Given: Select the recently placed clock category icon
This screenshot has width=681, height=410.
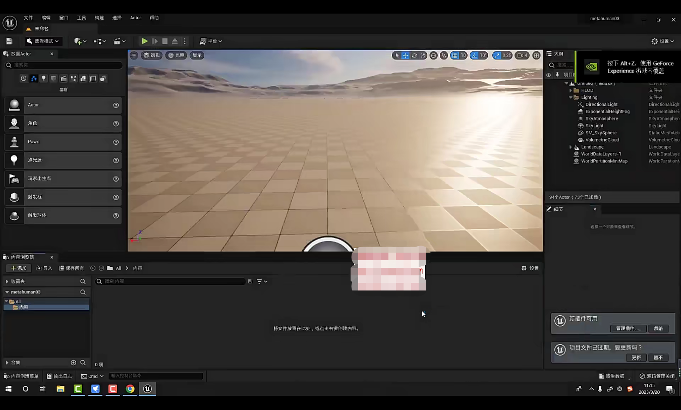Looking at the screenshot, I should tap(24, 79).
